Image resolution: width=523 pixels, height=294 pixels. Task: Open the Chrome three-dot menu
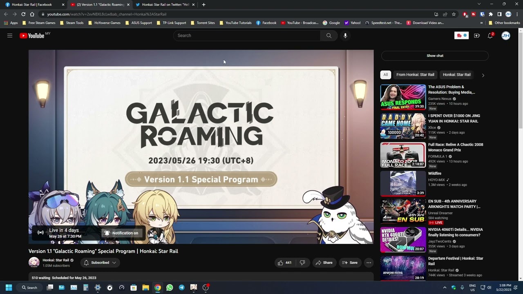(517, 14)
